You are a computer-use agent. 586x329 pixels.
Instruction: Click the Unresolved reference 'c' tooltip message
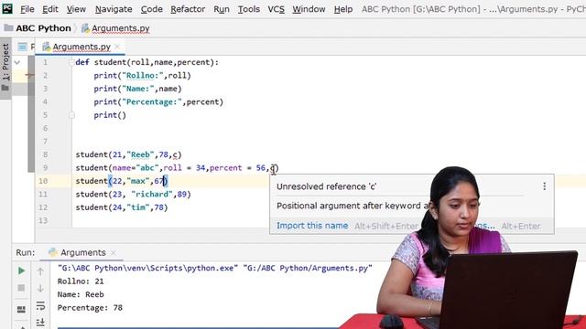(326, 186)
